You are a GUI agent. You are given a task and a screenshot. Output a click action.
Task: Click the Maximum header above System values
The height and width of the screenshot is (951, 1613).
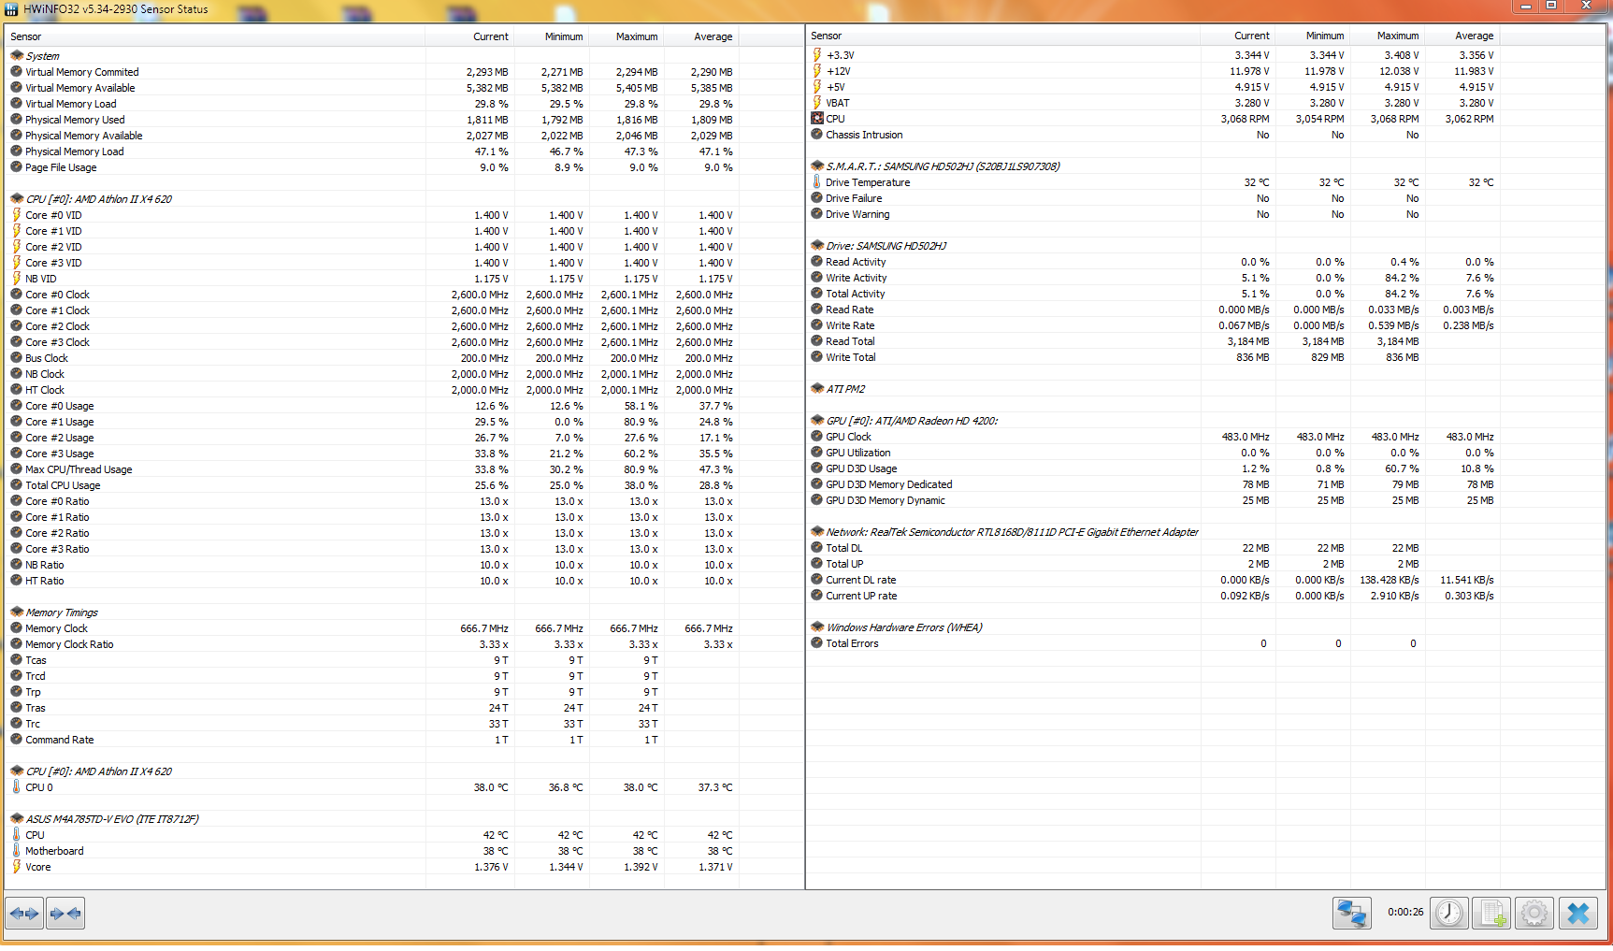tap(626, 36)
